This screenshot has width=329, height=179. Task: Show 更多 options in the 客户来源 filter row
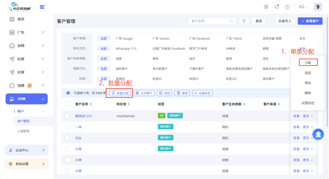[302, 38]
